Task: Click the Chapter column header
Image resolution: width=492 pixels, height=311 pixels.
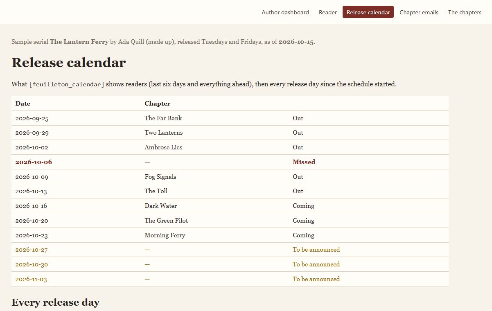Action: pos(158,104)
